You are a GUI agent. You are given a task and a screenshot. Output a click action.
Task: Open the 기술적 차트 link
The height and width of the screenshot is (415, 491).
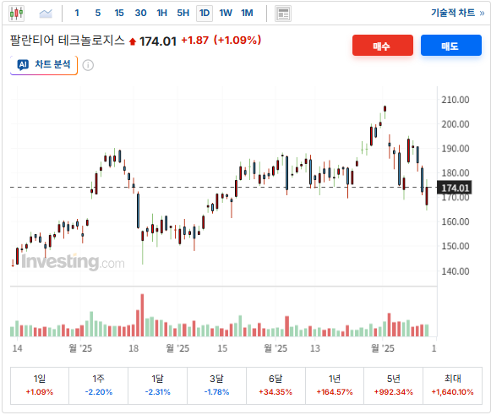pyautogui.click(x=457, y=13)
